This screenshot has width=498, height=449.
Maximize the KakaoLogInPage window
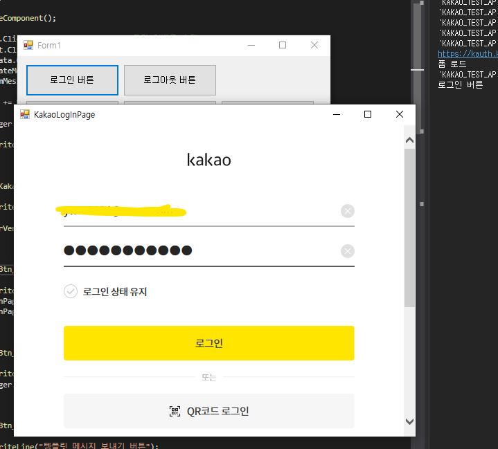[x=368, y=114]
